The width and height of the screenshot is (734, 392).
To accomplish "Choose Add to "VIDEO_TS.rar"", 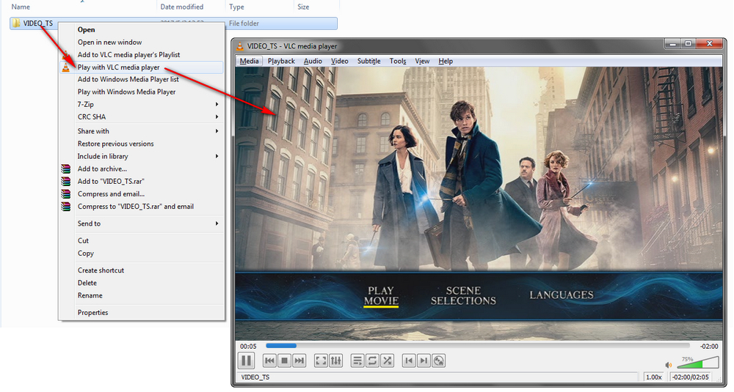I will tap(142, 181).
